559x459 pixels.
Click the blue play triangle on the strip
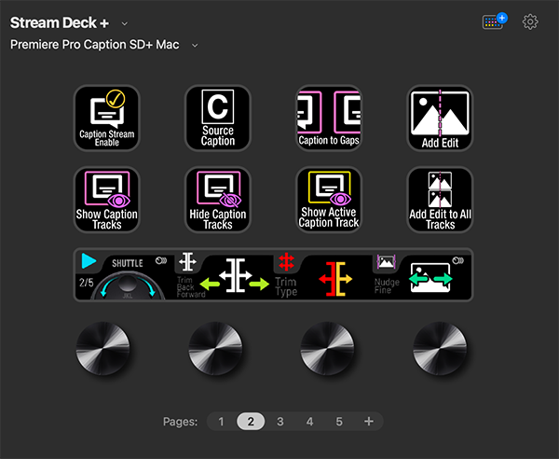89,260
